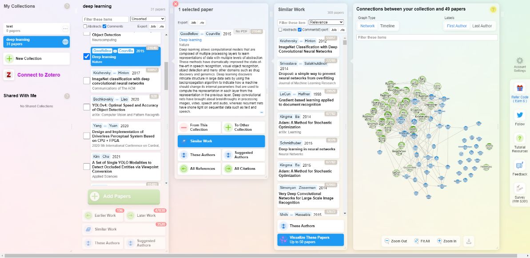Screen dimensions: 530x258
Task: Open options menu for deep learning collection
Action: tap(66, 42)
